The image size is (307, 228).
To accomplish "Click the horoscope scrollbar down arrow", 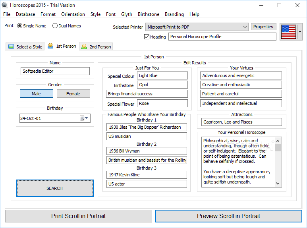I will [x=278, y=184].
